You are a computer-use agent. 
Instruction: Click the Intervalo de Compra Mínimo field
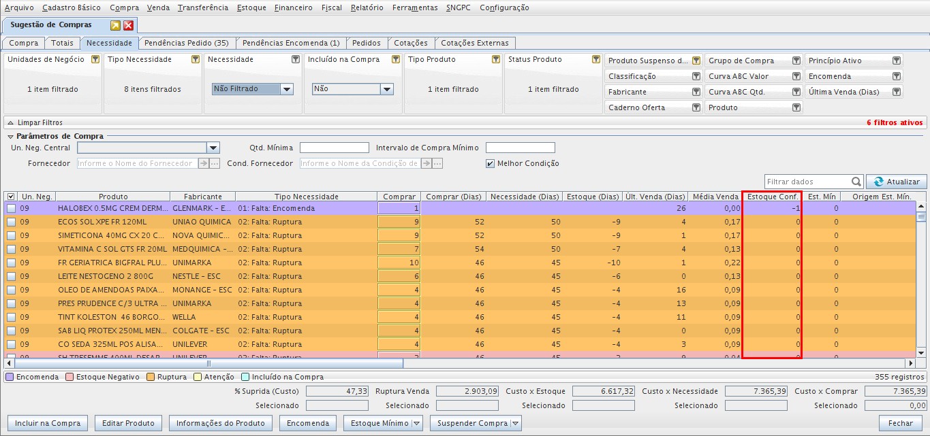point(521,148)
